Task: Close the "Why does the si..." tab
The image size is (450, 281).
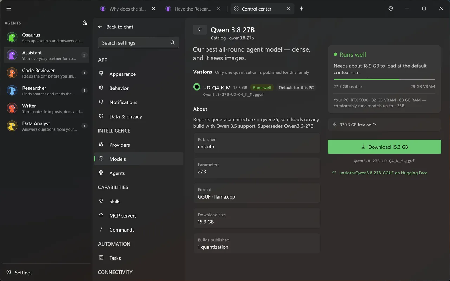Action: pyautogui.click(x=153, y=9)
